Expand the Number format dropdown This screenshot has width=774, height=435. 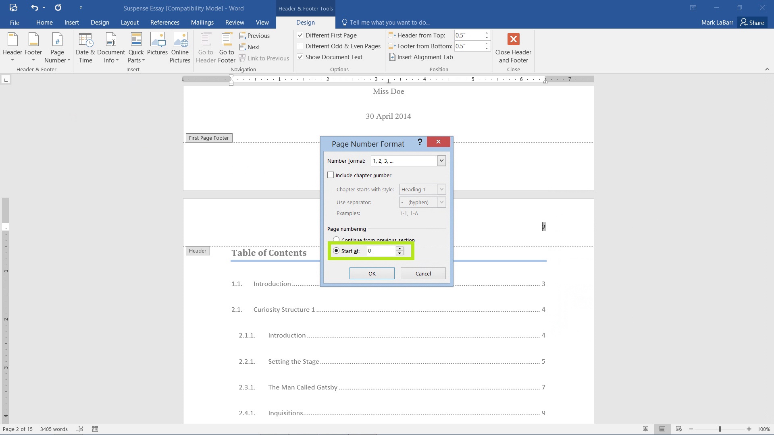(442, 161)
